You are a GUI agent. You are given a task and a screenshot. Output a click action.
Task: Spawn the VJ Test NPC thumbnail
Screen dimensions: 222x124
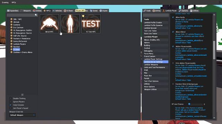[x=91, y=24]
